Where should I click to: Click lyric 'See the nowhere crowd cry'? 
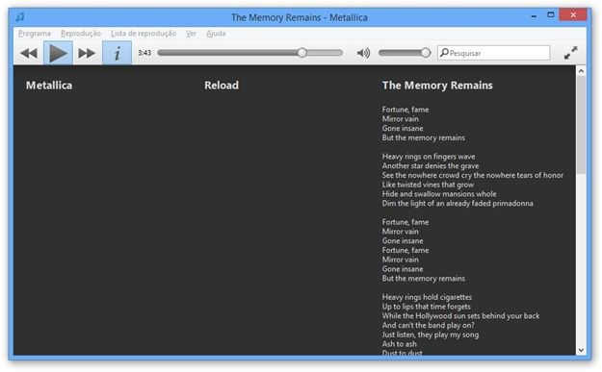coord(427,175)
